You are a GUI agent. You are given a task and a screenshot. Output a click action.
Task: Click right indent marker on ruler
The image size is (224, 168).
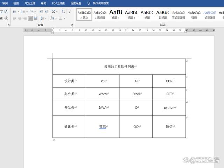pyautogui.click(x=186, y=32)
